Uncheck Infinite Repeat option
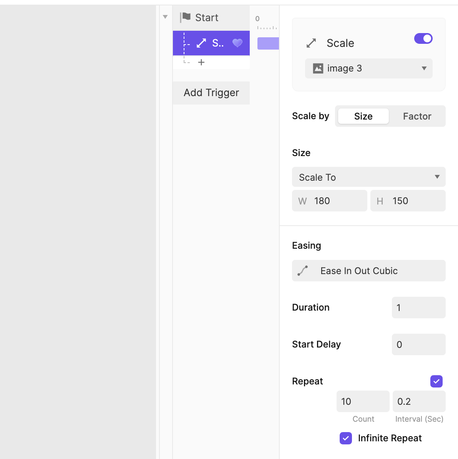The image size is (458, 459). point(346,438)
